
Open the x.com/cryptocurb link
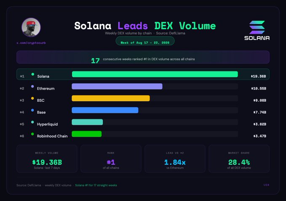[31, 43]
